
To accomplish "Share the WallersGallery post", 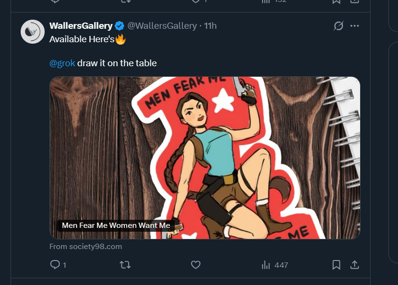I will (x=355, y=264).
